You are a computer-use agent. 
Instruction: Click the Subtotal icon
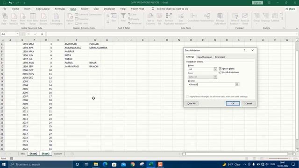click(x=275, y=18)
